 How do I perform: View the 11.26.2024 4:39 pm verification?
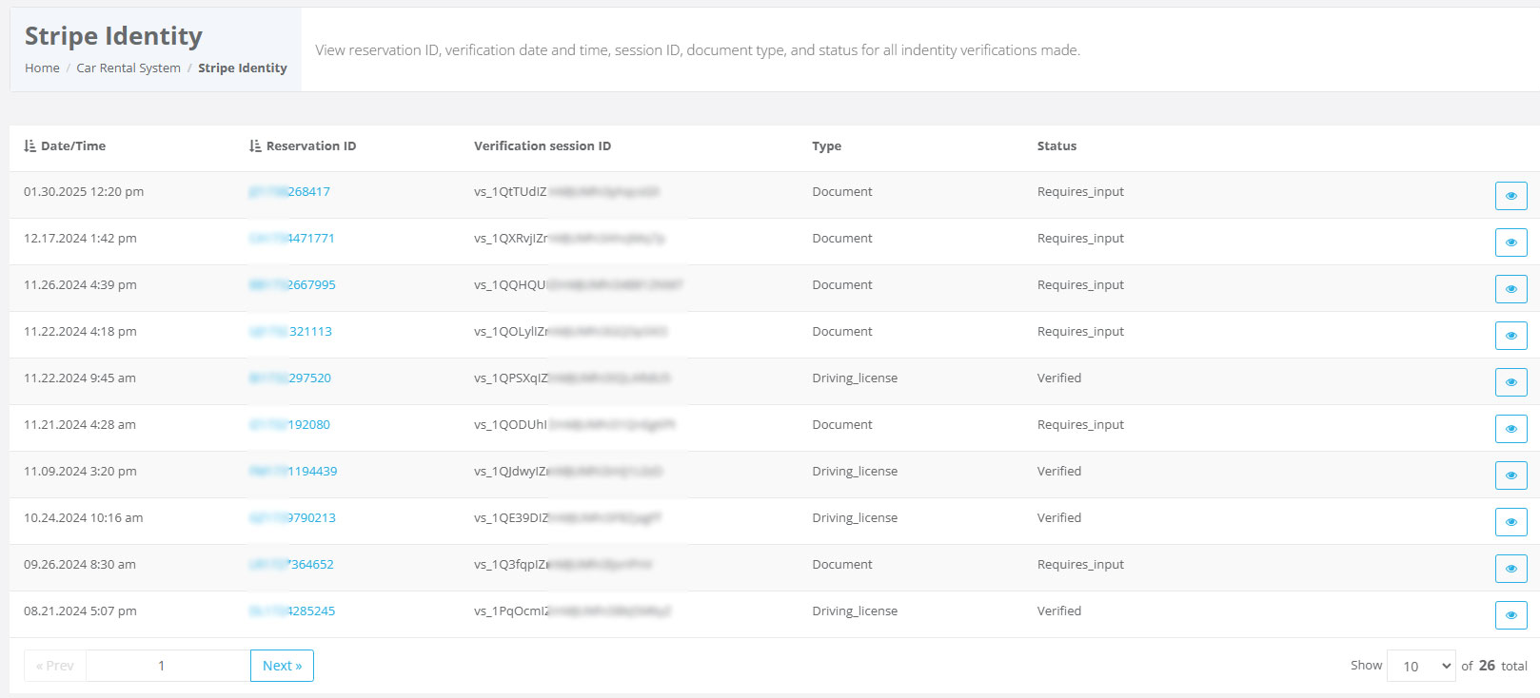click(1510, 289)
